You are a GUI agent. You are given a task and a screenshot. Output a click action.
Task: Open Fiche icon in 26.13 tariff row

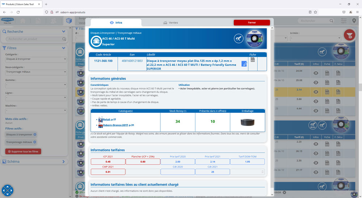(327, 153)
